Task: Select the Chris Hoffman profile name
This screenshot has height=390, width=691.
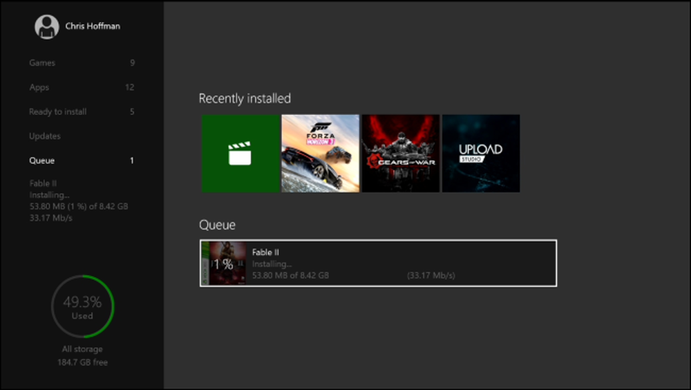Action: coord(93,26)
